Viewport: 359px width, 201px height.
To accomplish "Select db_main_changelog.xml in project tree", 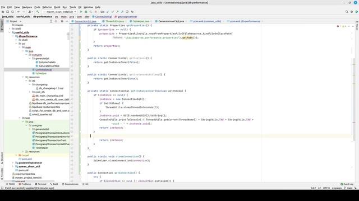I will point(49,95).
